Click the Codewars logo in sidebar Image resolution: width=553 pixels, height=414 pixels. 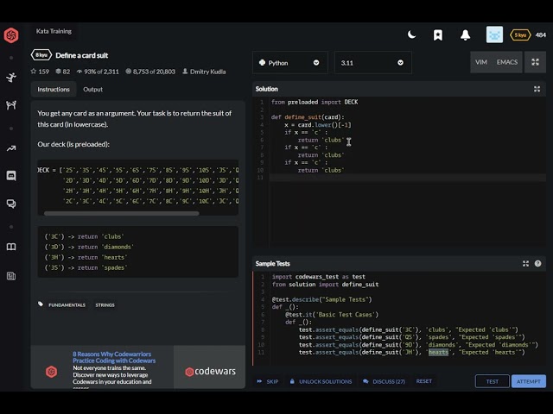[11, 35]
